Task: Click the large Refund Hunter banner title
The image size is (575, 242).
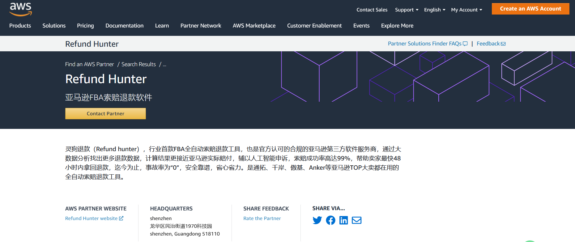Action: 106,79
